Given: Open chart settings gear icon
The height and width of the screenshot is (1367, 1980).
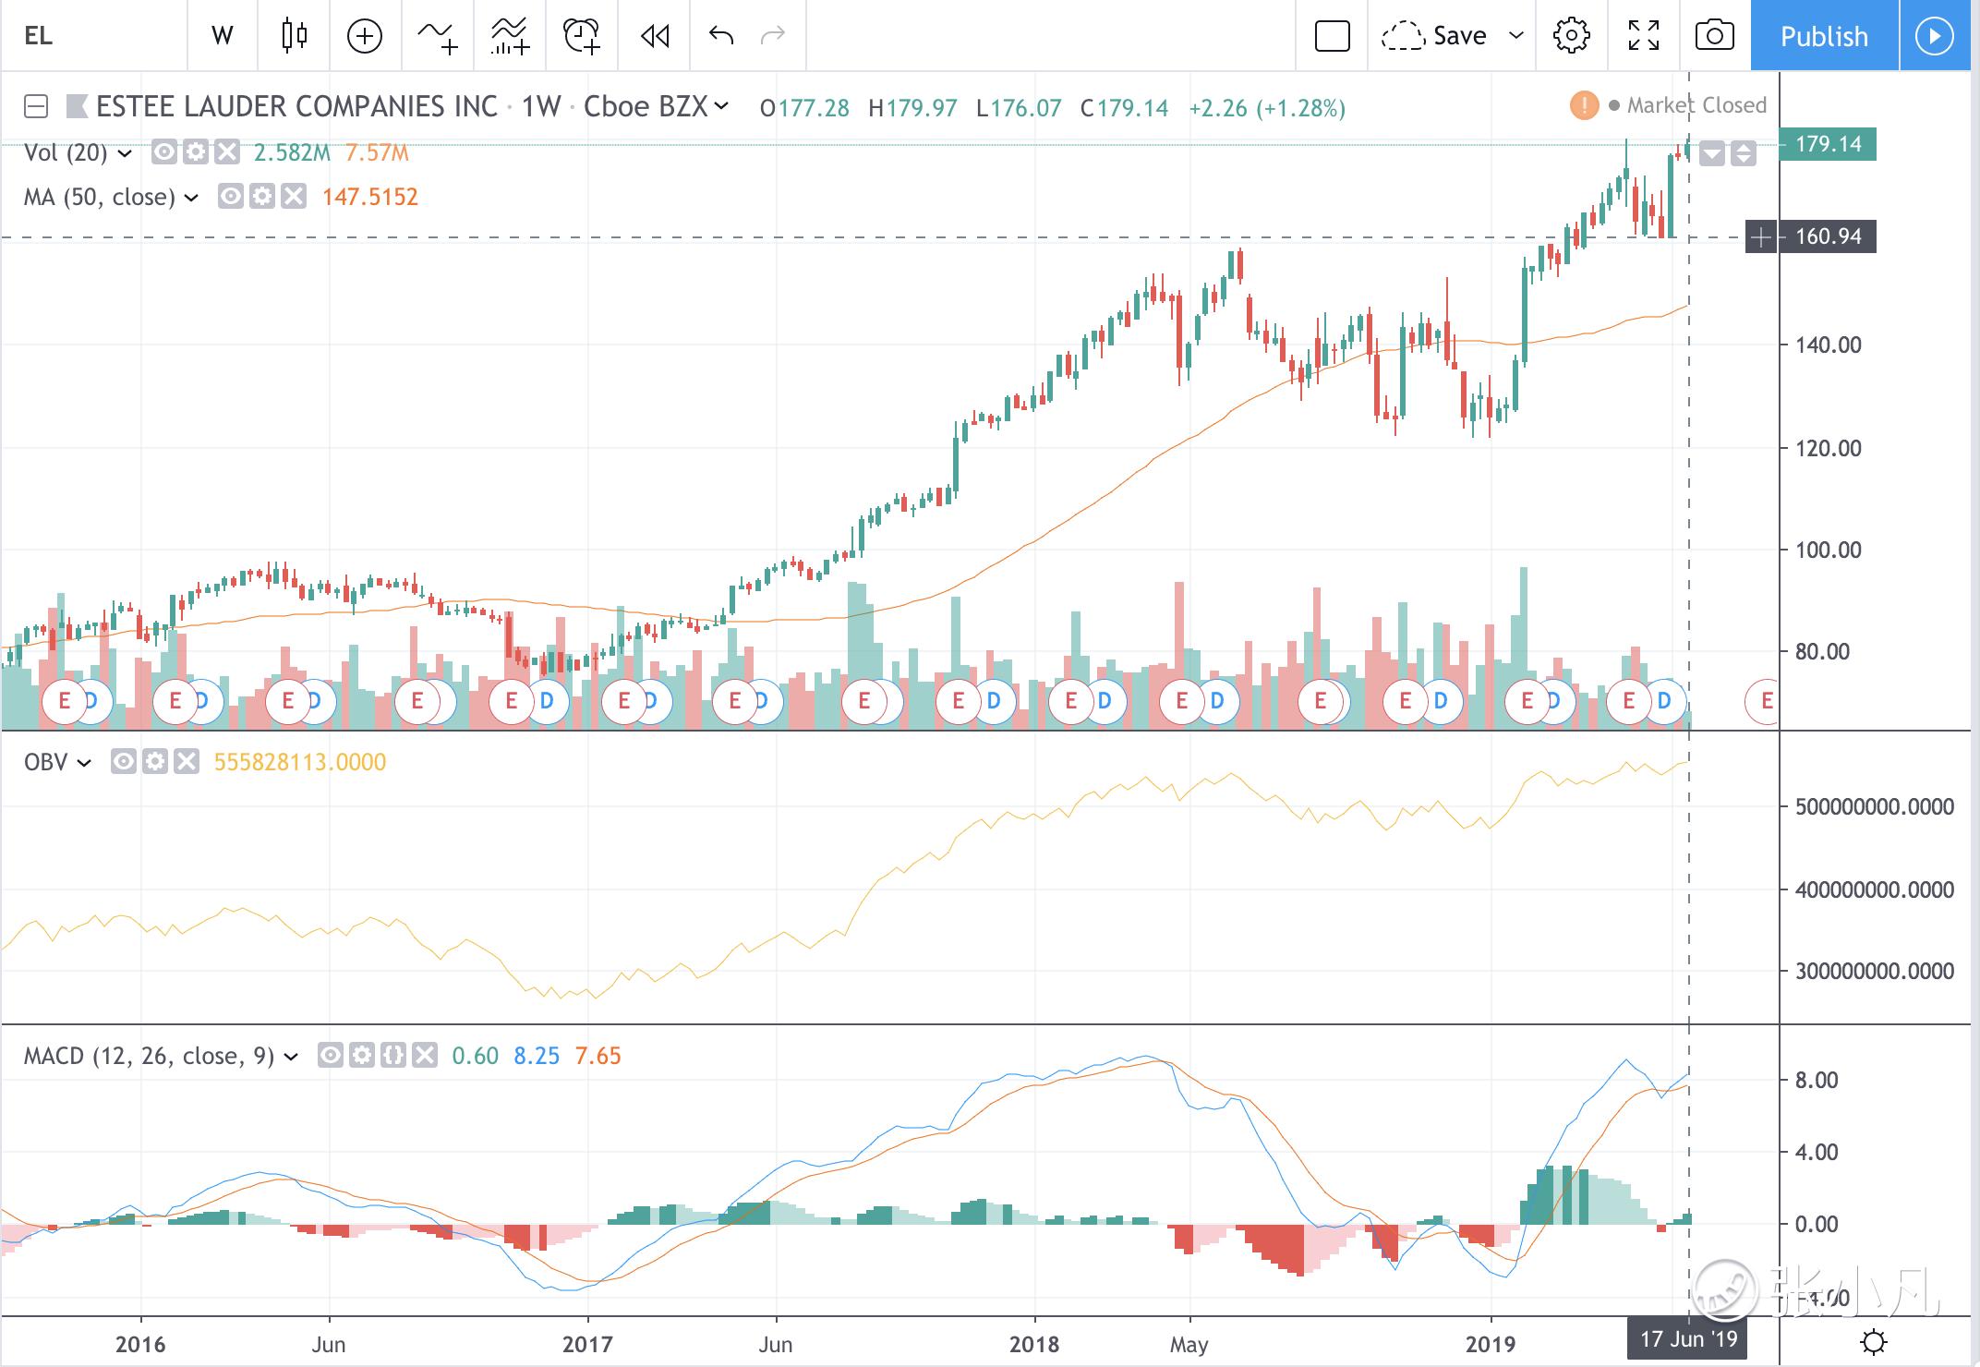Looking at the screenshot, I should (1571, 36).
